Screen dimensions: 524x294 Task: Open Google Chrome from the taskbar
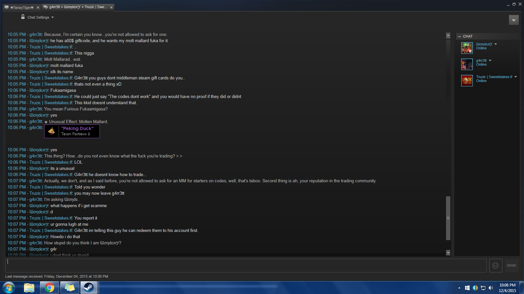coord(49,288)
